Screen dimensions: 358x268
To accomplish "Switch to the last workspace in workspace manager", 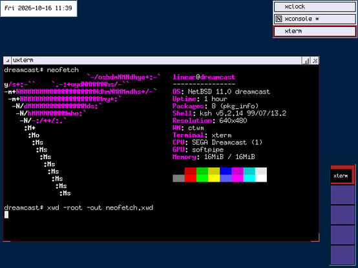I will 342,255.
